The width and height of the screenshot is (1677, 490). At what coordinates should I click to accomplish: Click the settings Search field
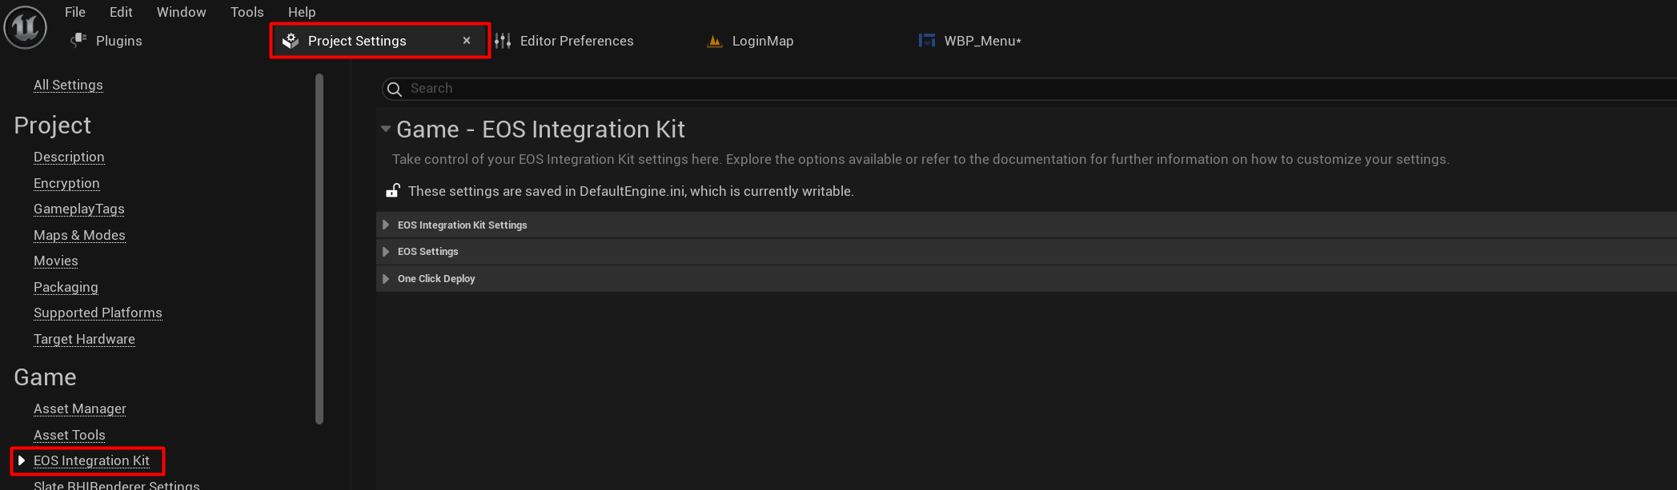click(961, 89)
